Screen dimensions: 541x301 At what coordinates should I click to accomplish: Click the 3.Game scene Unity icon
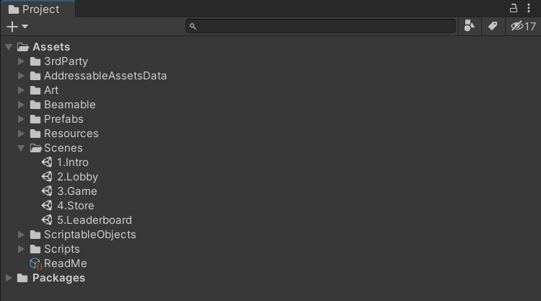pos(47,191)
